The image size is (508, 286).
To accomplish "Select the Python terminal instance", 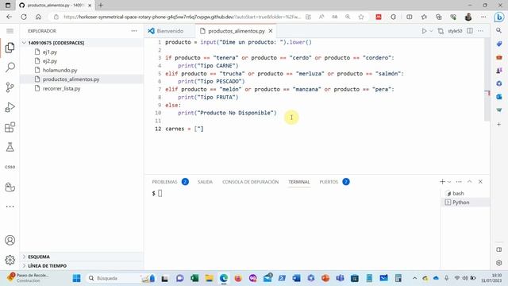I will pos(465,203).
